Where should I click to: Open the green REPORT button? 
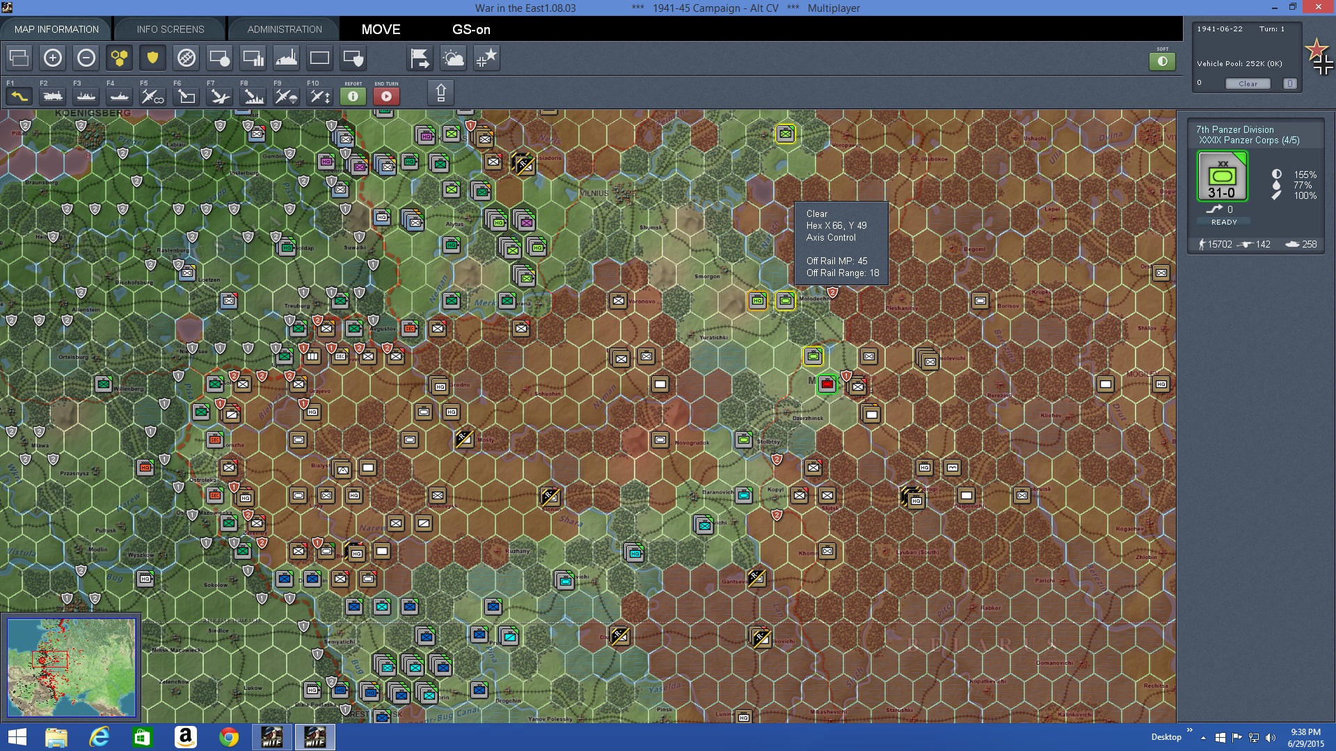pyautogui.click(x=353, y=96)
